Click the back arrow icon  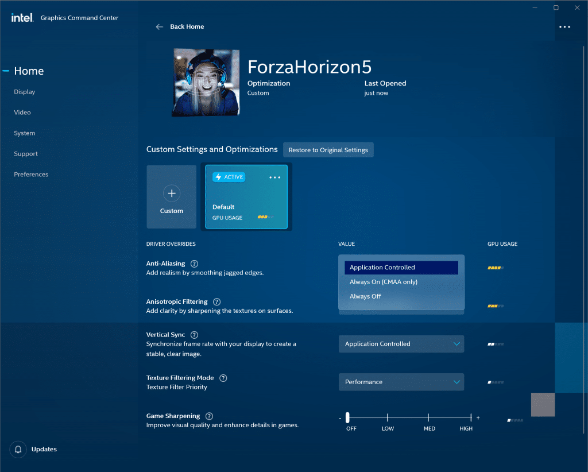[x=160, y=26]
